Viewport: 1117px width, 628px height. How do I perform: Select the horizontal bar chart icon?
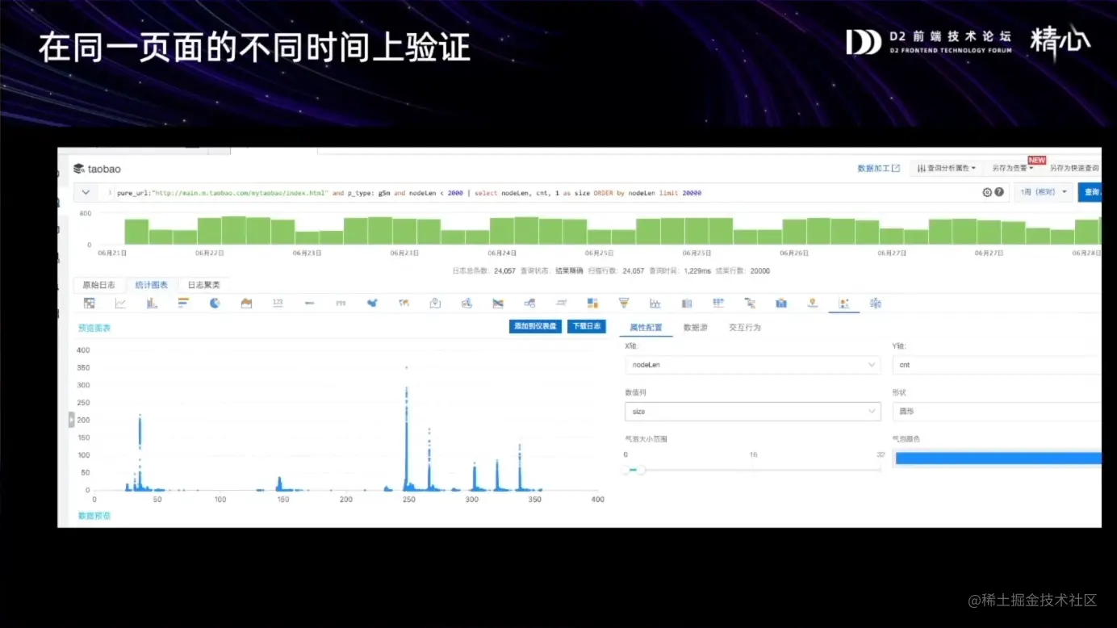coord(183,304)
